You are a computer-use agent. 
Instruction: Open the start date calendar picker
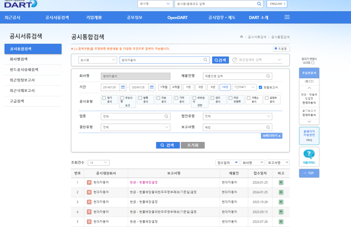pos(123,87)
